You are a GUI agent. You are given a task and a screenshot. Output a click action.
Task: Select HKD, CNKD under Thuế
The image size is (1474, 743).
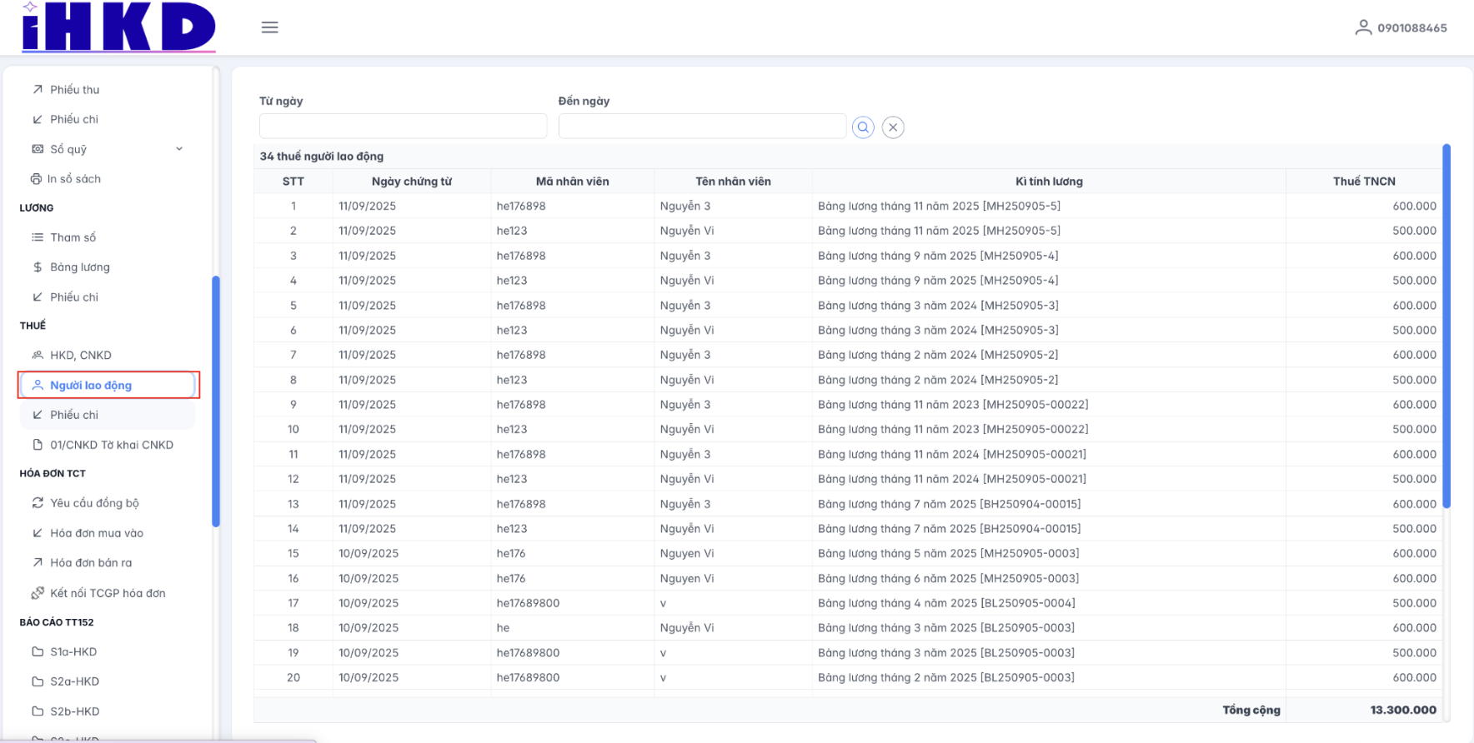tap(80, 355)
